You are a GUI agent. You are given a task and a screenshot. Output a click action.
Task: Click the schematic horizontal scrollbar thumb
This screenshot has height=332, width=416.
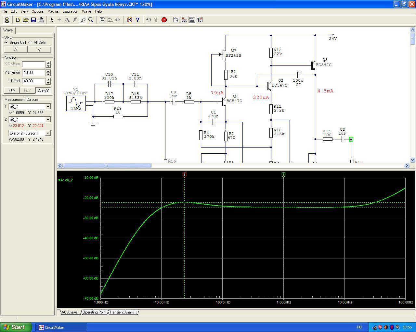pos(107,166)
